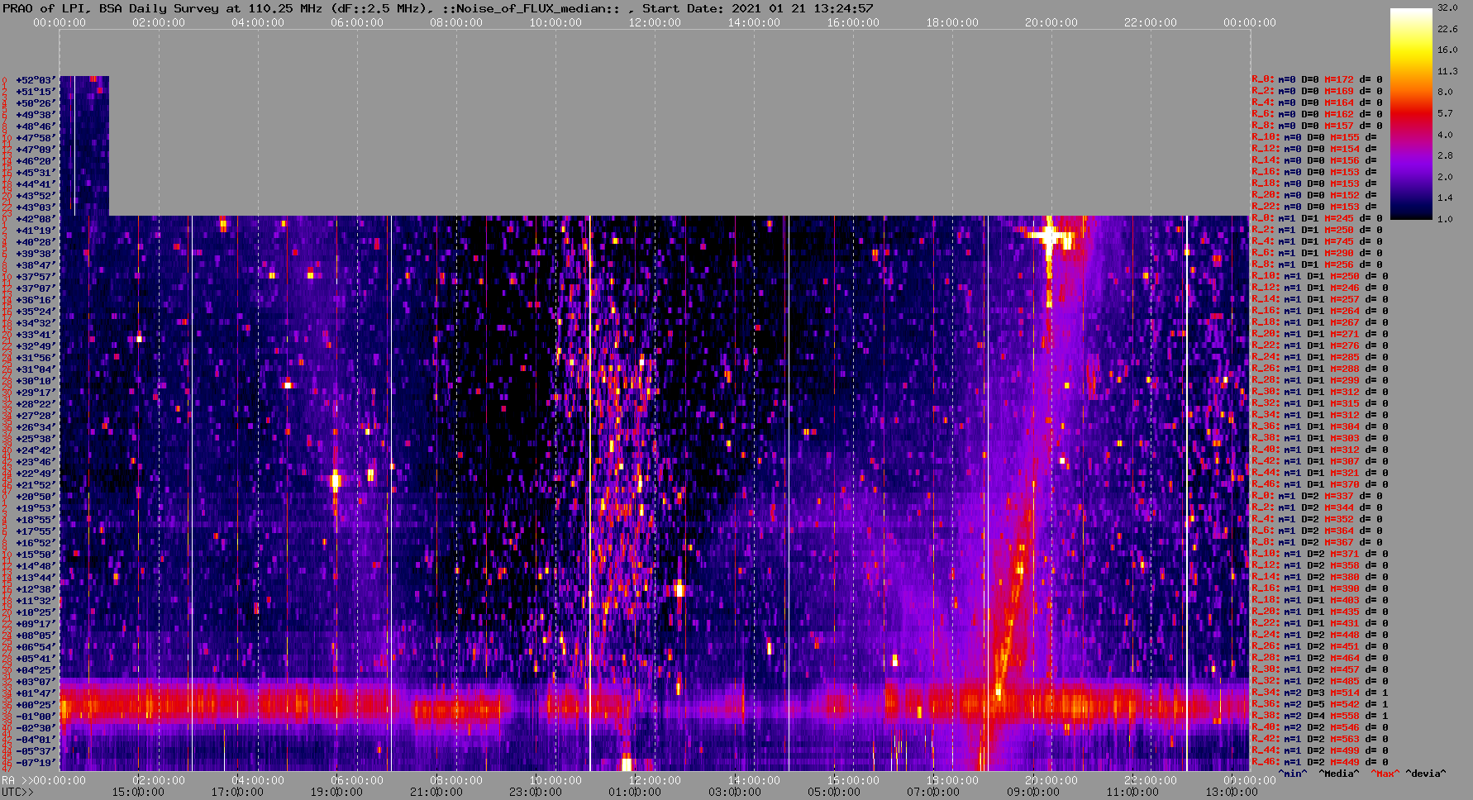The width and height of the screenshot is (1473, 800).
Task: Click the UTC axis label '21:00:00'
Action: [x=436, y=793]
